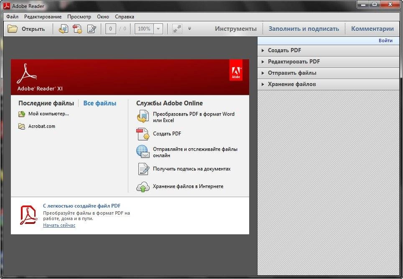Click the Открыть button label

click(33, 29)
